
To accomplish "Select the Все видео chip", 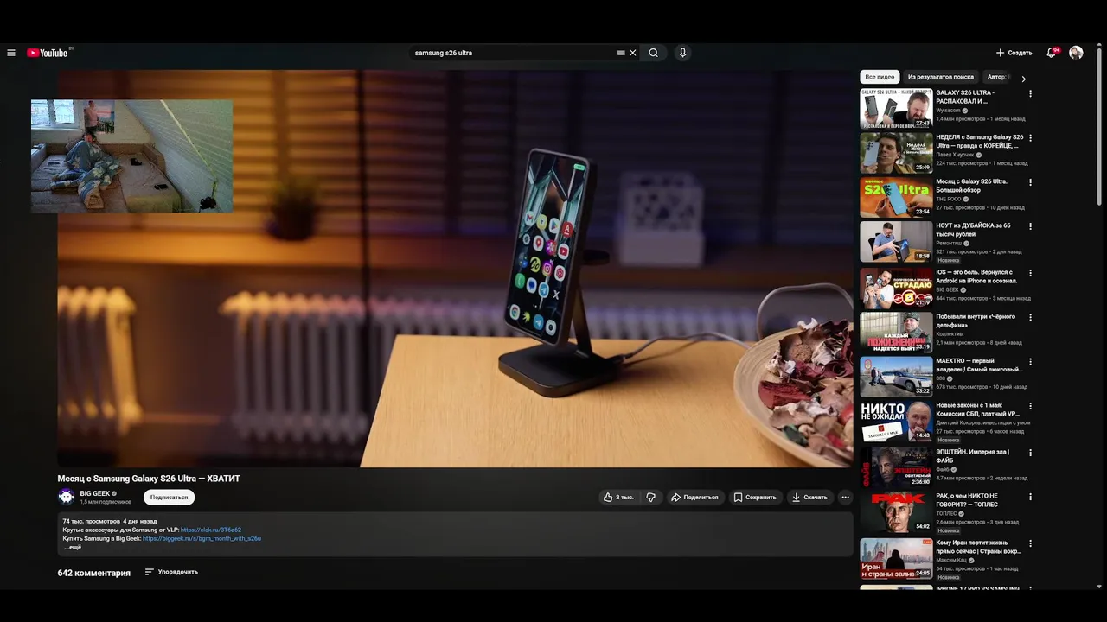I will 880,77.
